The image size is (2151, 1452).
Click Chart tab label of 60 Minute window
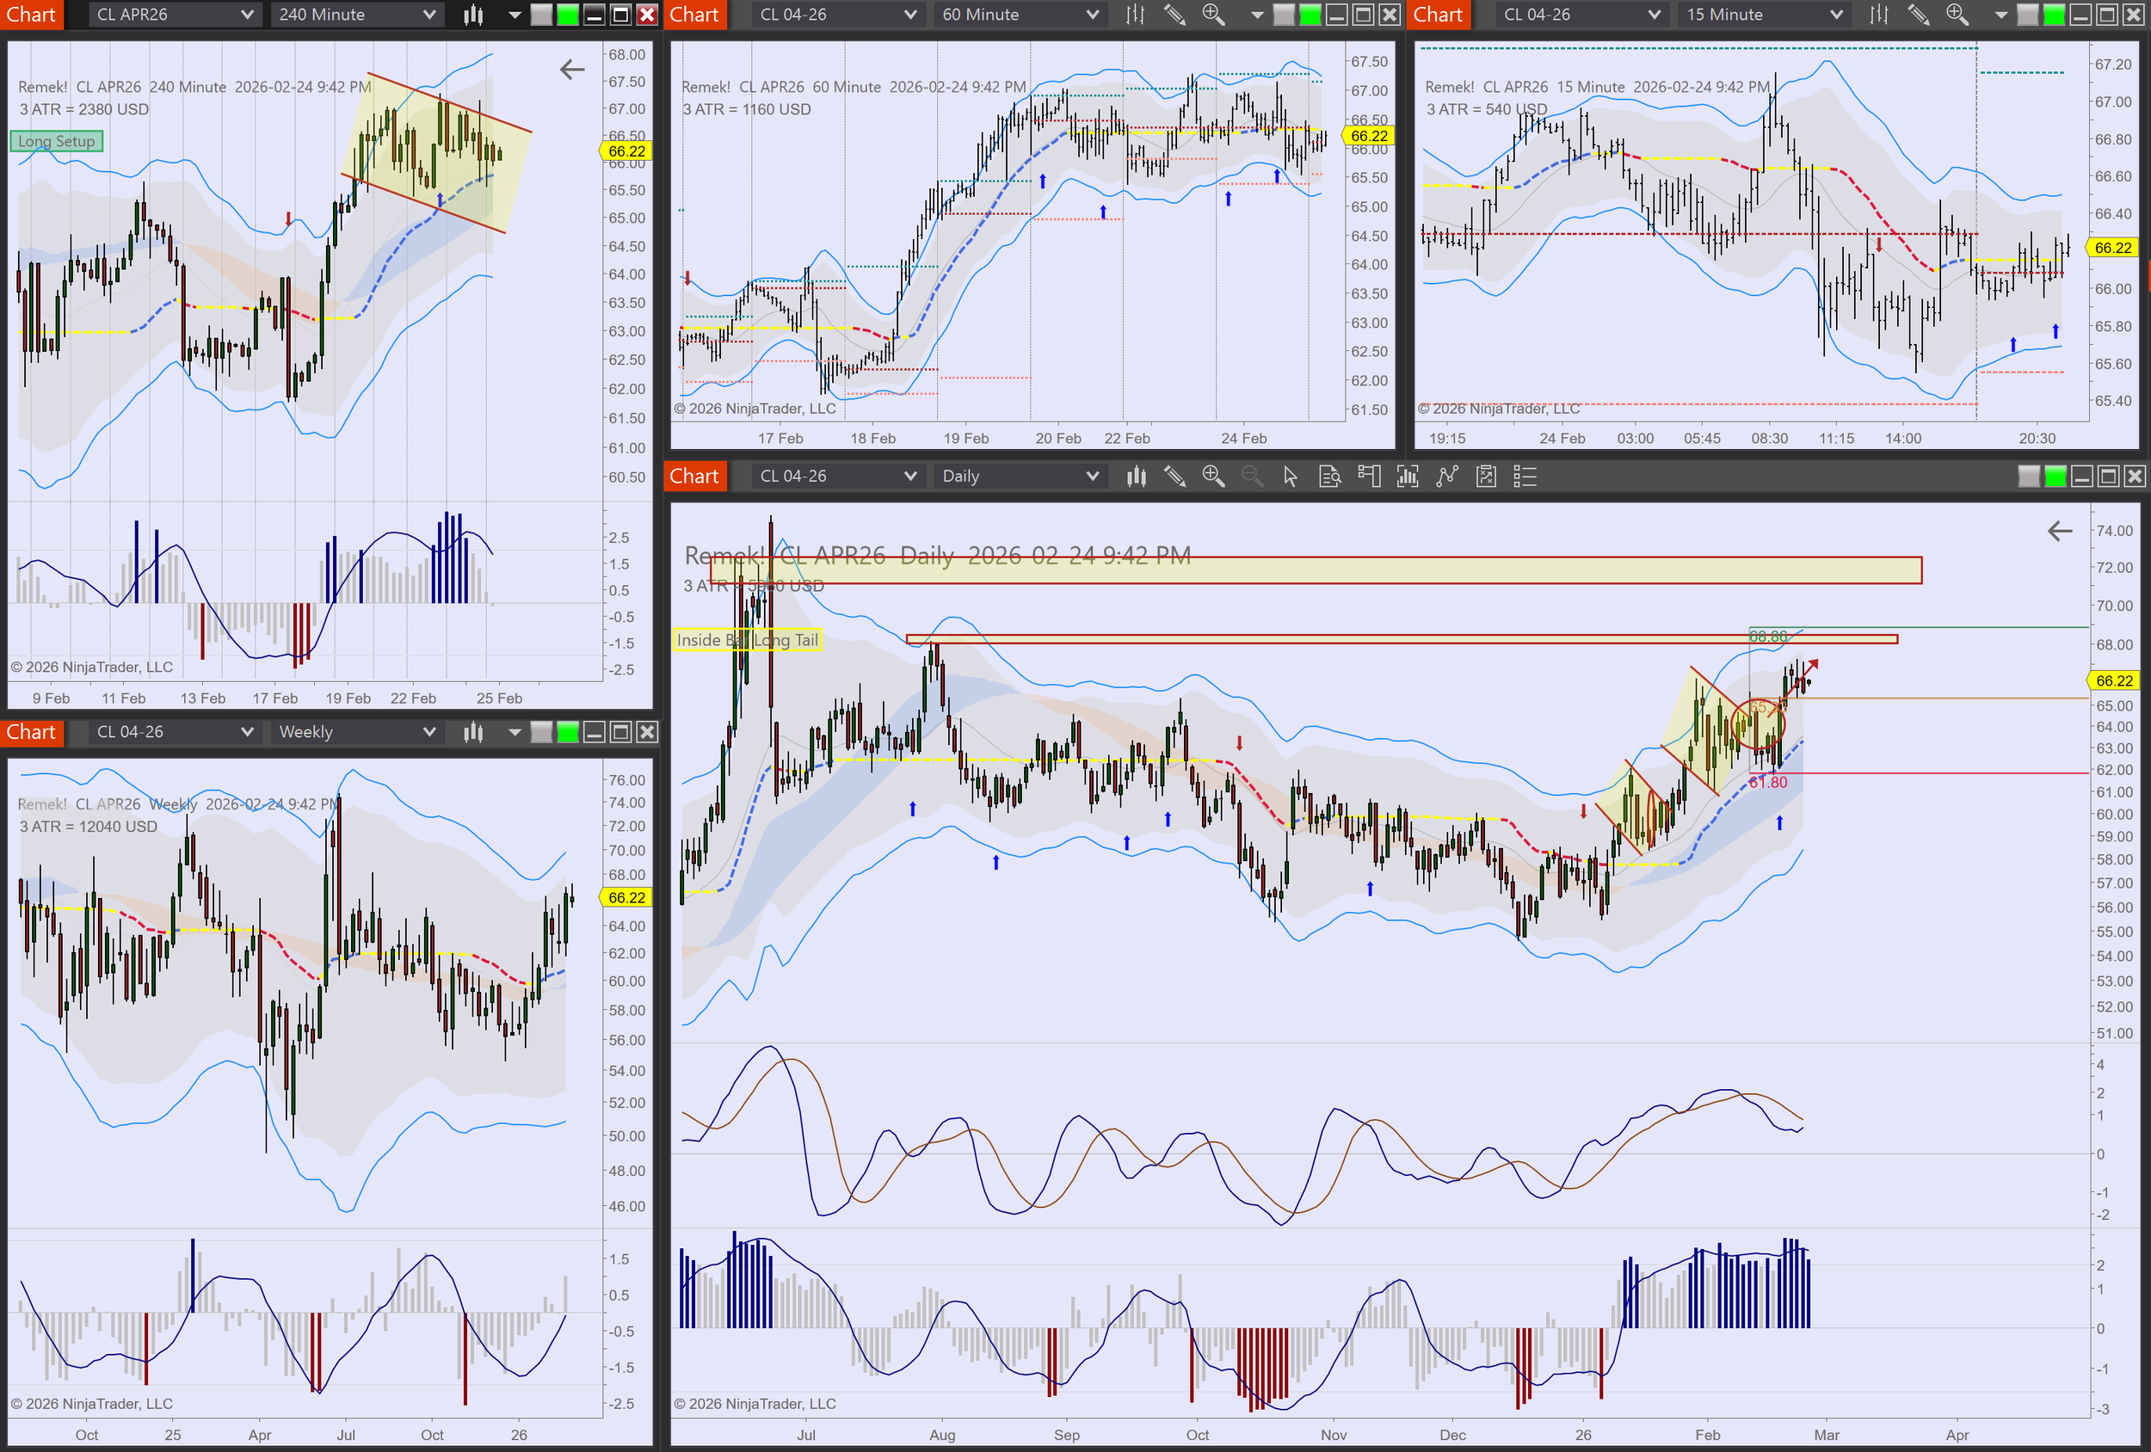pos(694,15)
